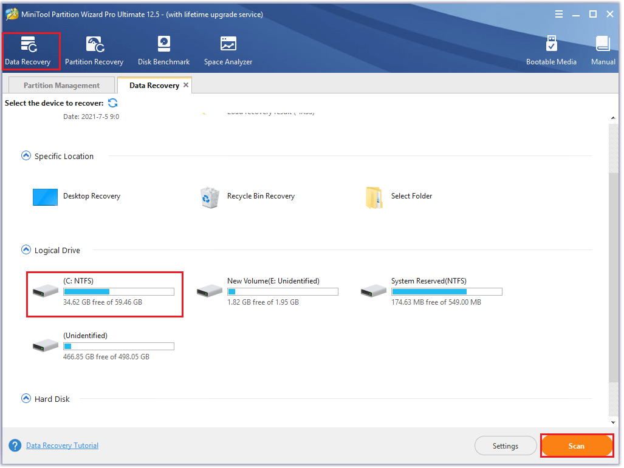The image size is (624, 468).
Task: Open the Manual
Action: click(602, 50)
